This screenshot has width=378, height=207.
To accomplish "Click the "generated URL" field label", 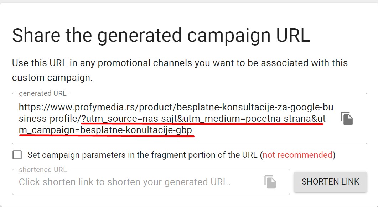I will 42,93.
